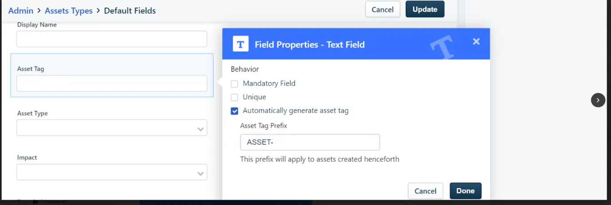The height and width of the screenshot is (205, 611).
Task: Enable the Mandatory Field checkbox
Action: tap(235, 84)
